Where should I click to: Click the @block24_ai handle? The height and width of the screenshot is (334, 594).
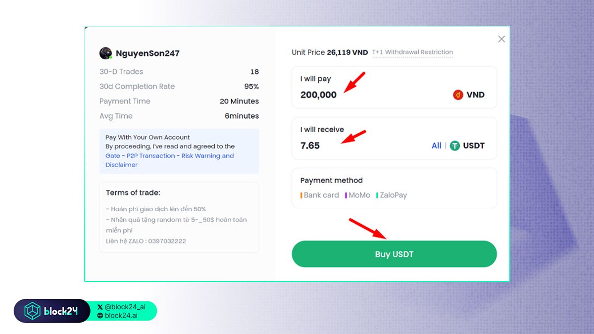pos(125,307)
